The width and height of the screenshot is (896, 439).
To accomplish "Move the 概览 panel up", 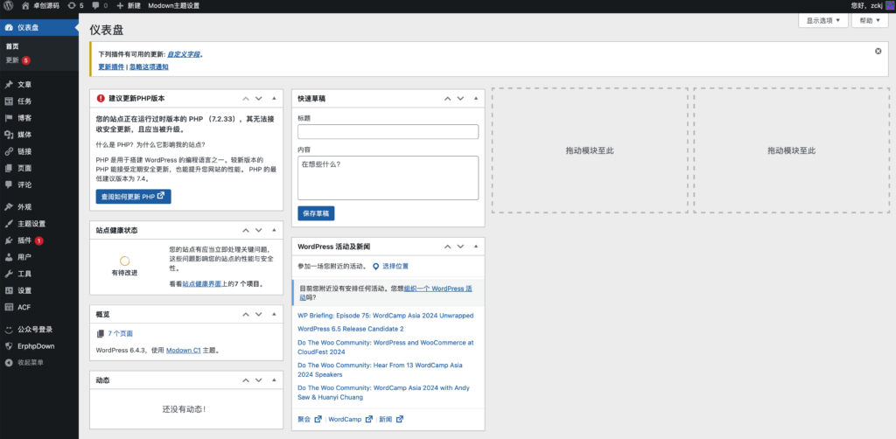I will [246, 314].
